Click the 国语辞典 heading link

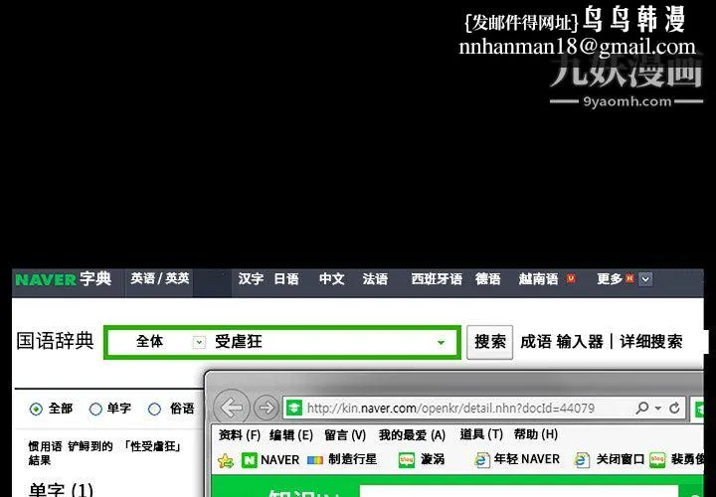coord(55,341)
